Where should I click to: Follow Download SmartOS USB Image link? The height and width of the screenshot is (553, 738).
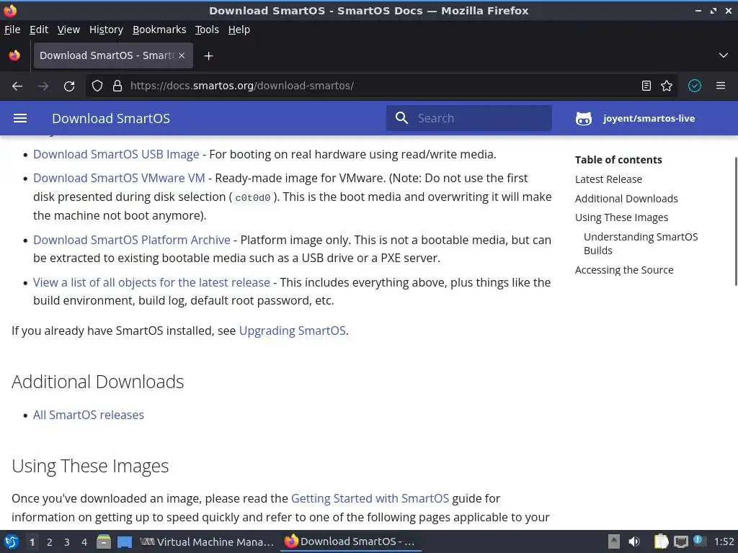(x=116, y=154)
